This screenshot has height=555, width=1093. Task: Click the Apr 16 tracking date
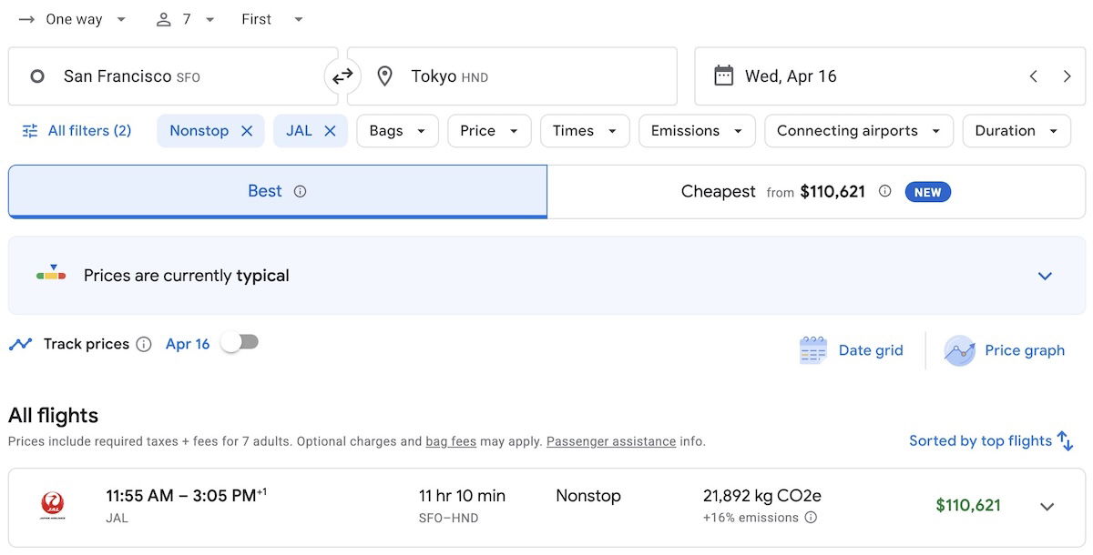[188, 344]
